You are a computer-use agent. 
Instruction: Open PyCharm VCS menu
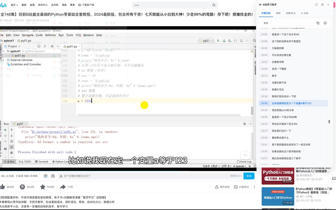point(78,35)
